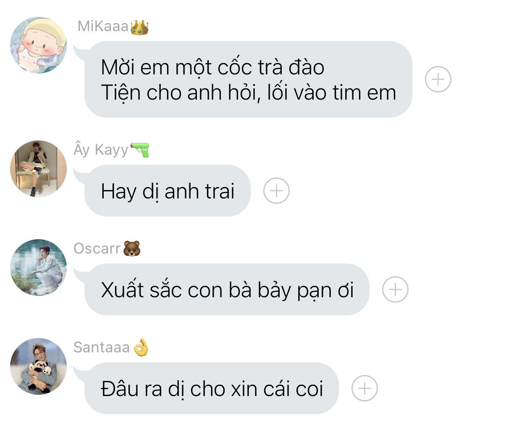Tap the "Xuất sắc con bà bảy" bubble
The image size is (506, 428).
(x=227, y=290)
